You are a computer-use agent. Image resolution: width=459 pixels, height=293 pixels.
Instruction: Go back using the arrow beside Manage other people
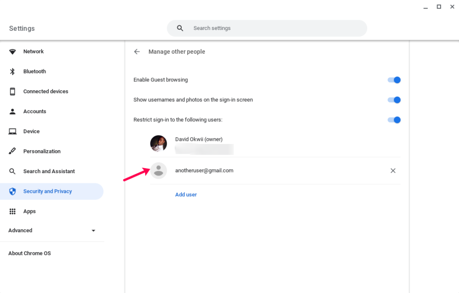click(137, 52)
